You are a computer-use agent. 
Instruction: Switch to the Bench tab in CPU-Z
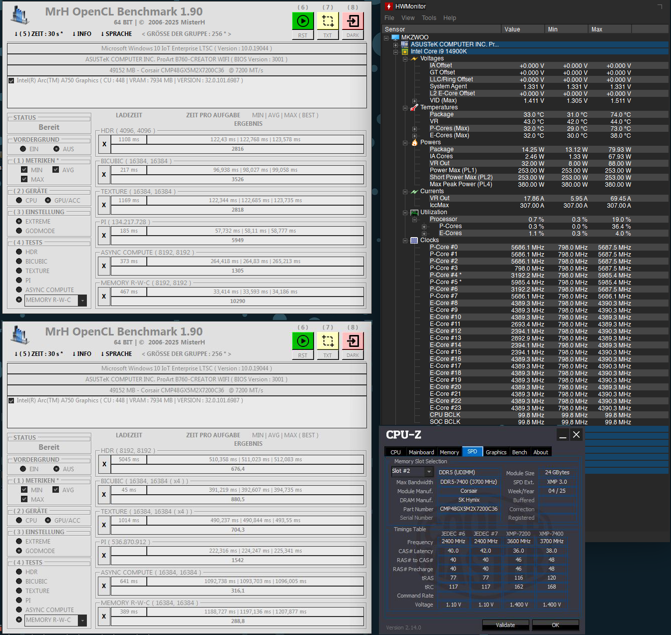pos(520,452)
